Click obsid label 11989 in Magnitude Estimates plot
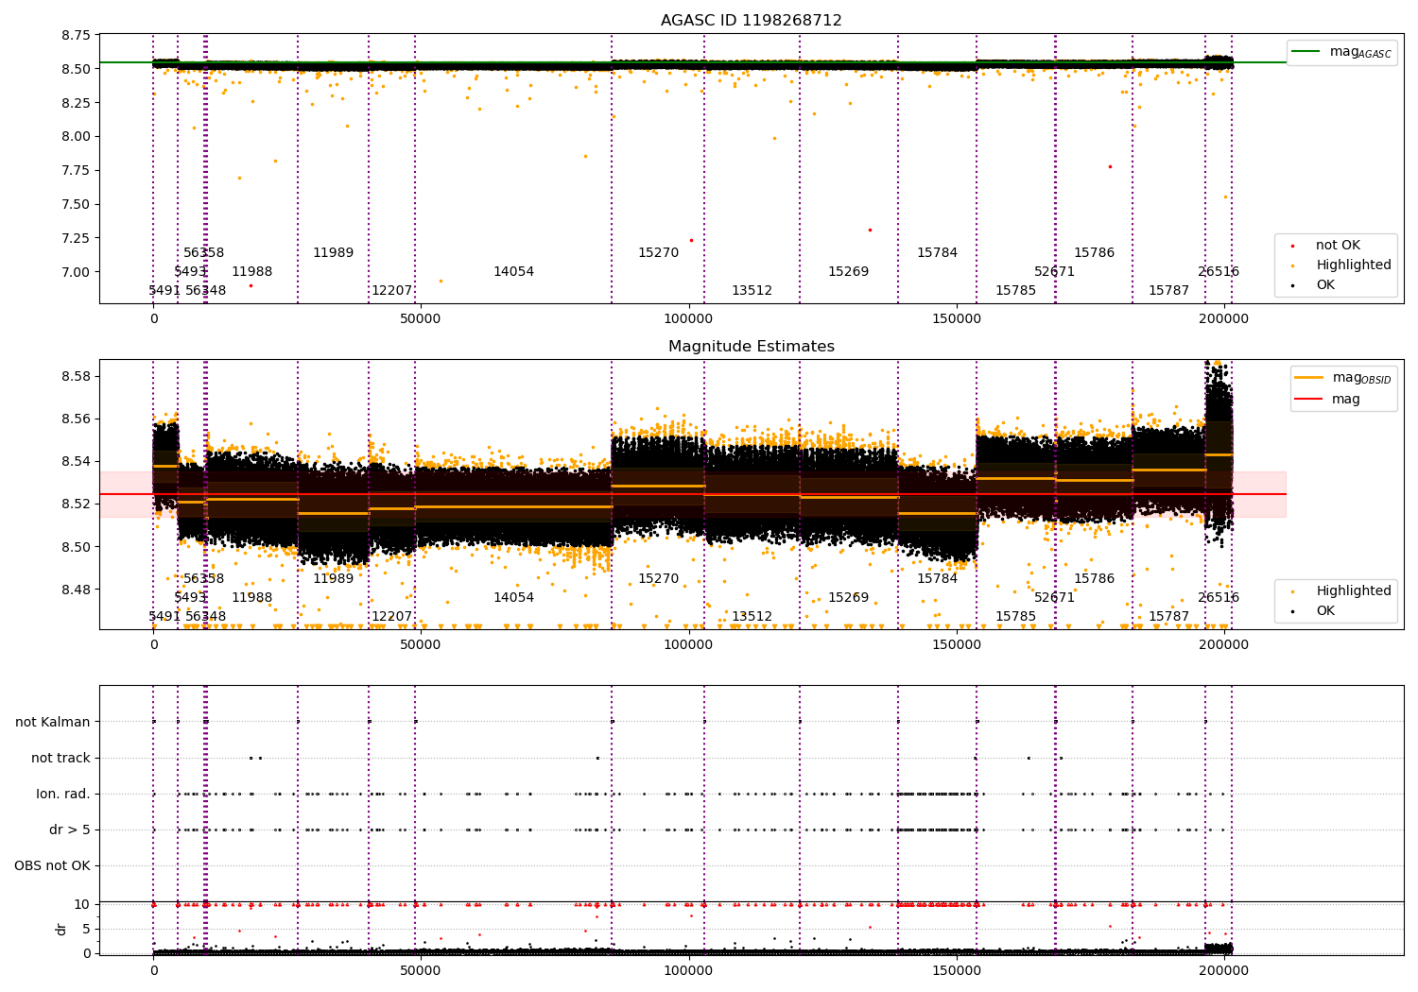Screen dimensions: 1418x992 pyautogui.click(x=334, y=579)
